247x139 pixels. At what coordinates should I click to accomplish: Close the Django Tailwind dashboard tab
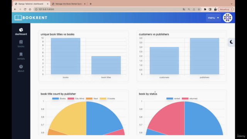(47, 4)
